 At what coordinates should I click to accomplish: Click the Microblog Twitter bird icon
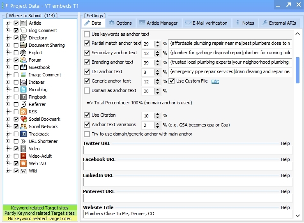[23, 90]
